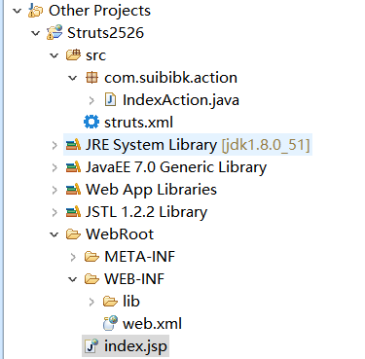365x359 pixels.
Task: Click the index.jsp file icon
Action: (91, 345)
